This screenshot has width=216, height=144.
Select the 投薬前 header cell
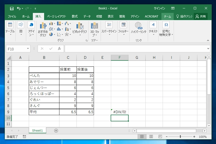68,69
